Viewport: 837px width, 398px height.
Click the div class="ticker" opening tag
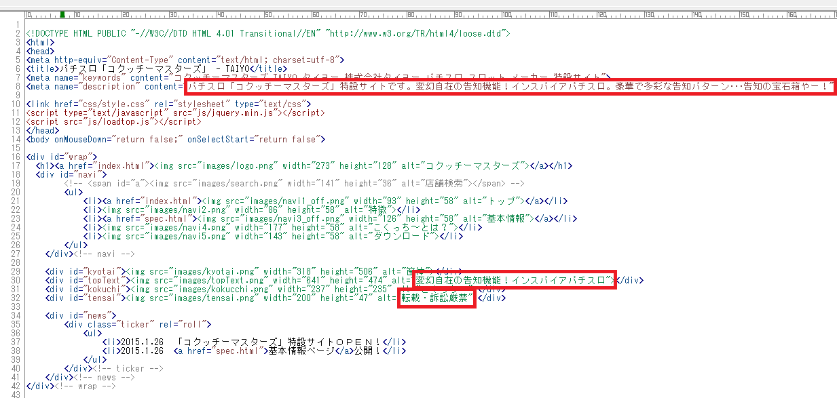tap(138, 324)
